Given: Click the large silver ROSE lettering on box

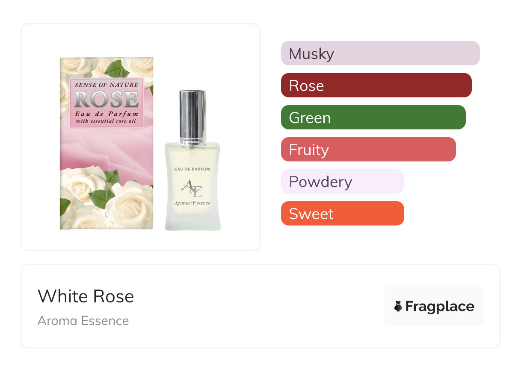Looking at the screenshot, I should tap(106, 99).
